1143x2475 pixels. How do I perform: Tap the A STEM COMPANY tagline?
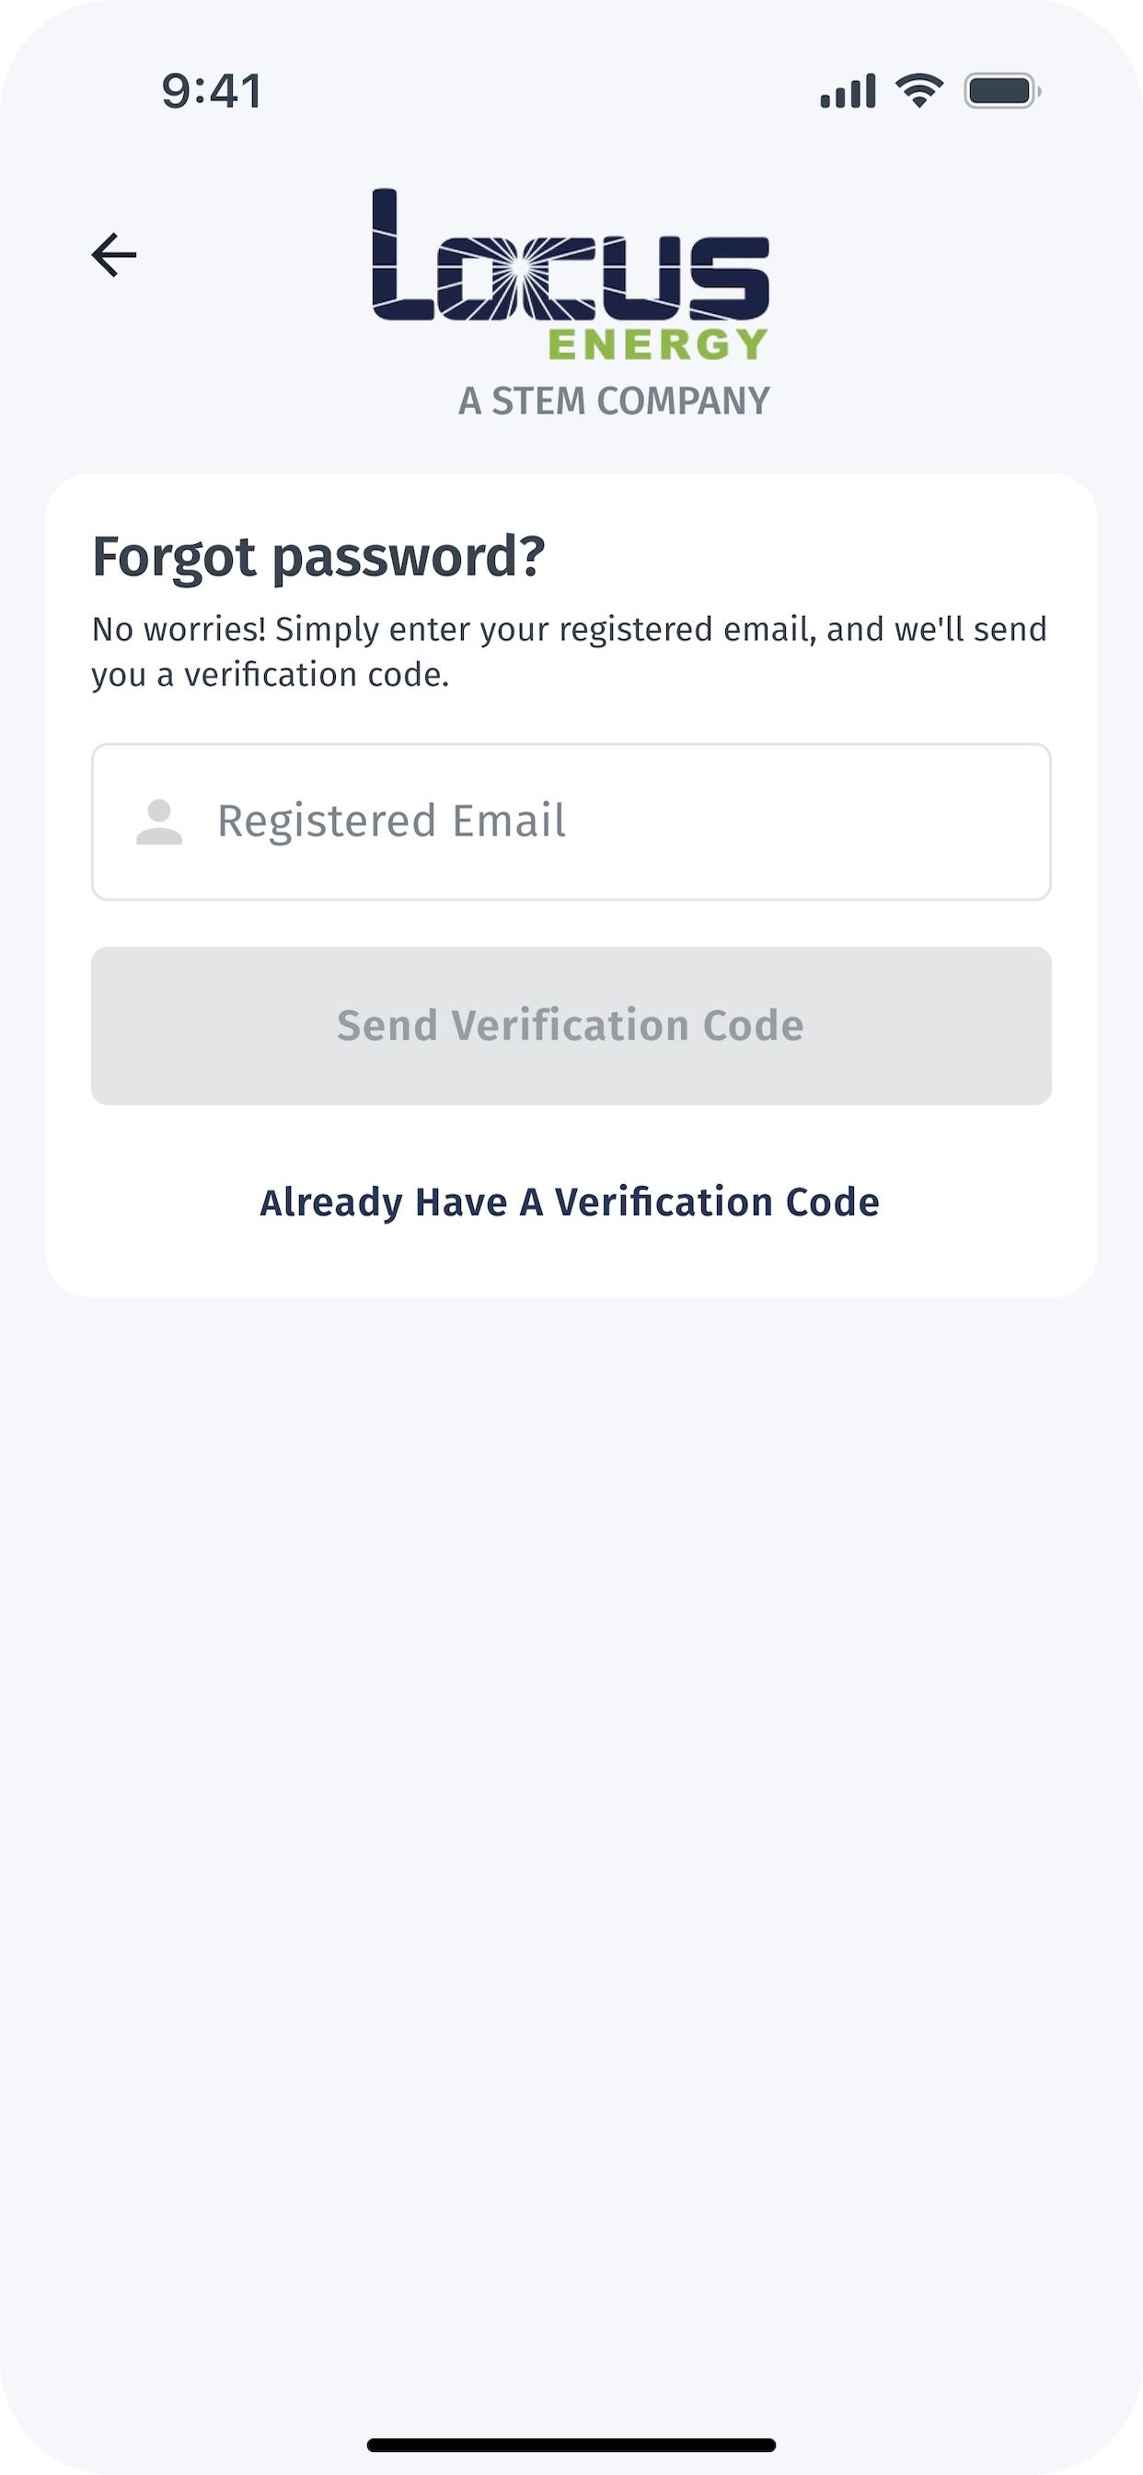[614, 401]
